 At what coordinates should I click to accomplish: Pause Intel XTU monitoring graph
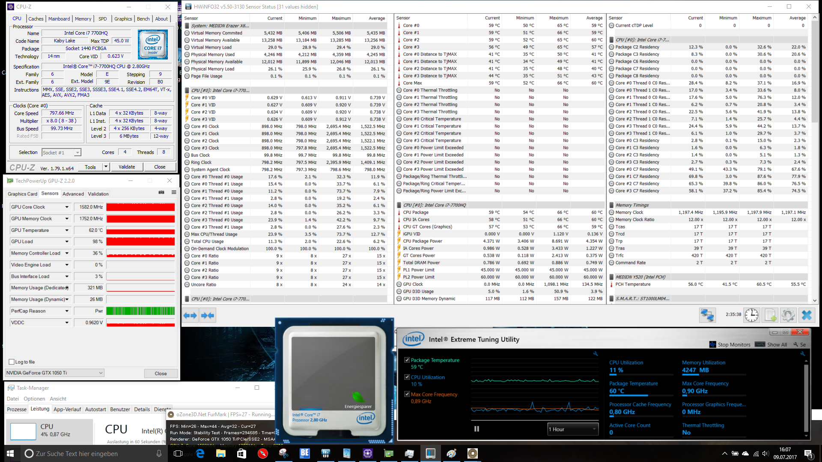[477, 429]
